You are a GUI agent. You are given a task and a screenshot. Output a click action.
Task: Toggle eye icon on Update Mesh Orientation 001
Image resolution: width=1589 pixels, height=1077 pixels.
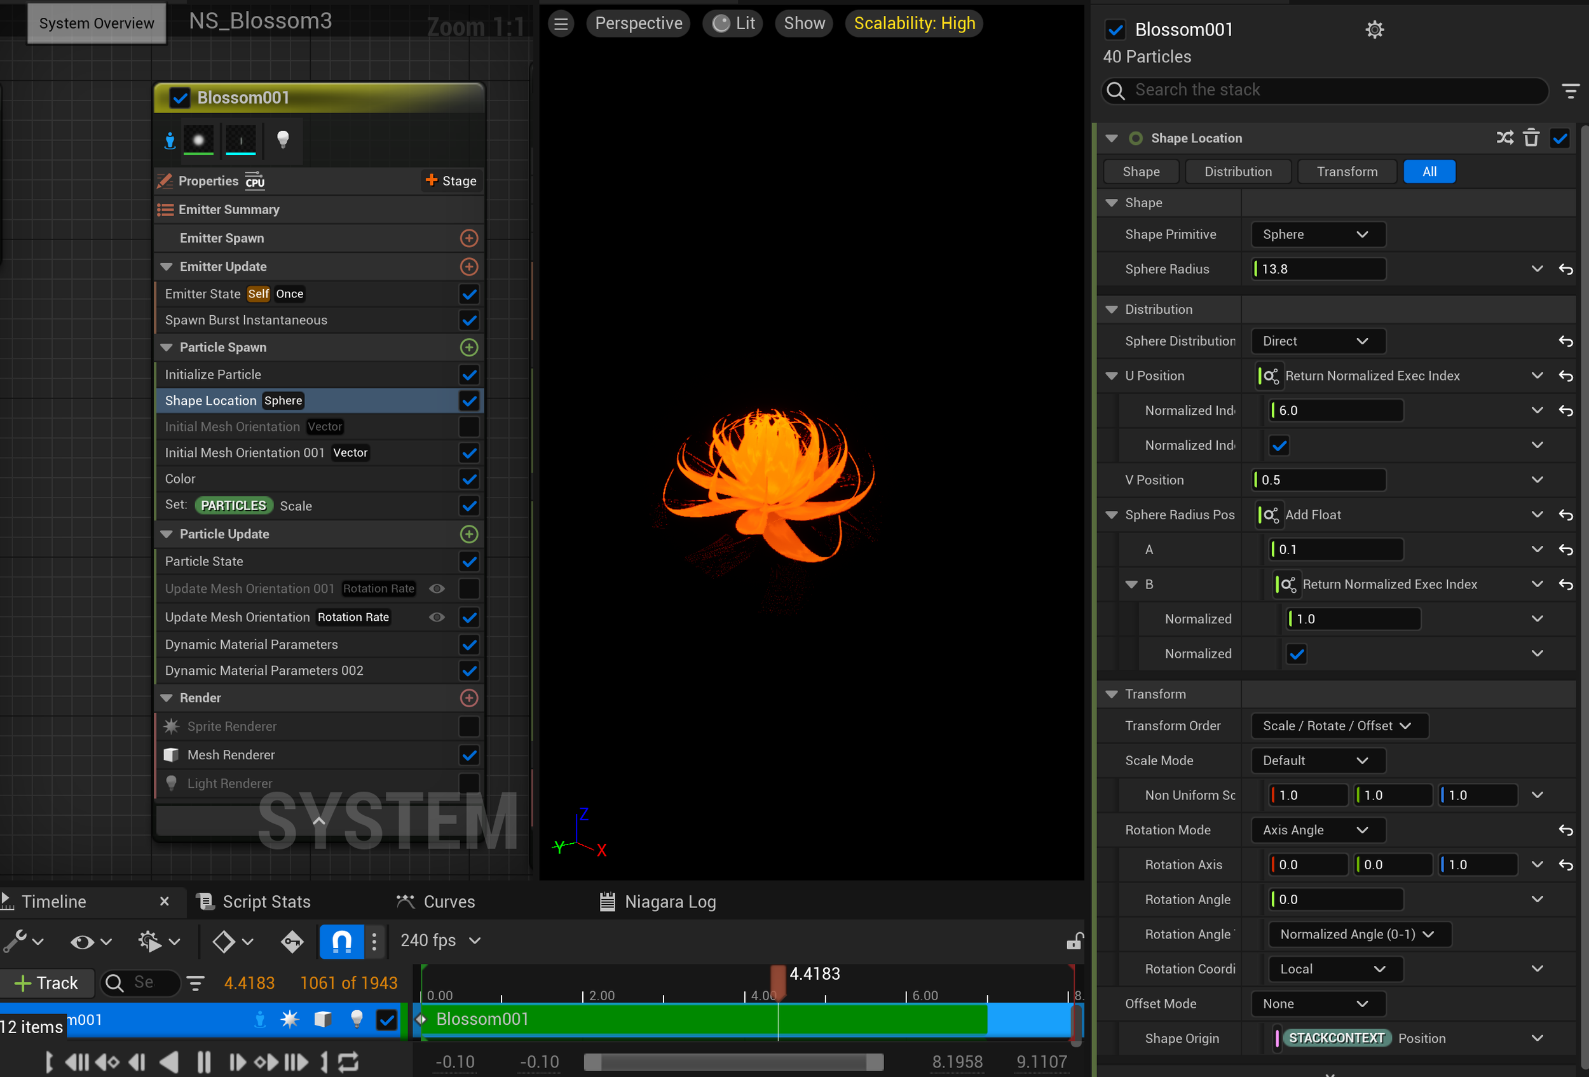437,588
